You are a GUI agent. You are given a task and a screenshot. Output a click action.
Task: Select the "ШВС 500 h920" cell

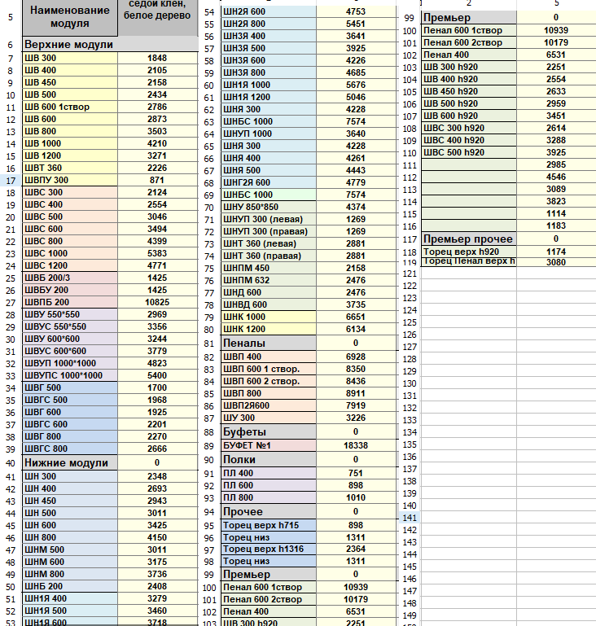pyautogui.click(x=469, y=152)
